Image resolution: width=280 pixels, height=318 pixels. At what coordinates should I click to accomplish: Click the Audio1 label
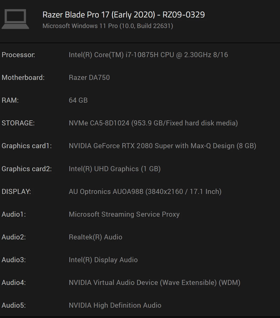tap(14, 214)
